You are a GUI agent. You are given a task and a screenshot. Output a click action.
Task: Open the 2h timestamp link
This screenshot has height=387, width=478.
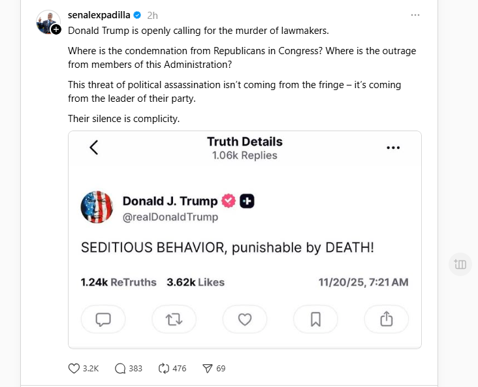tap(153, 15)
